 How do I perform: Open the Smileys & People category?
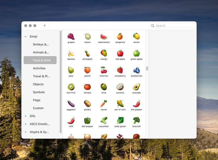click(40, 44)
